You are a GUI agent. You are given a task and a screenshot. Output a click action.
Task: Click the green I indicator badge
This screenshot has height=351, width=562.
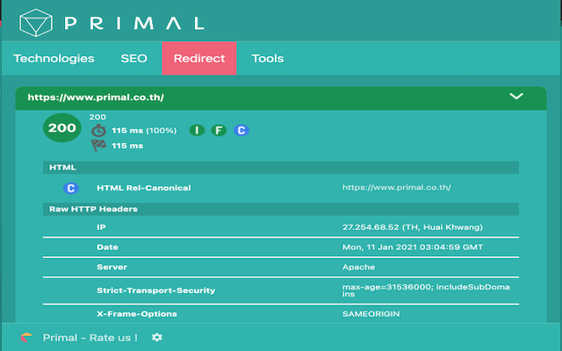(x=197, y=131)
